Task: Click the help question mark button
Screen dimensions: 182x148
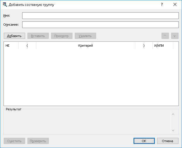Action: (x=162, y=5)
